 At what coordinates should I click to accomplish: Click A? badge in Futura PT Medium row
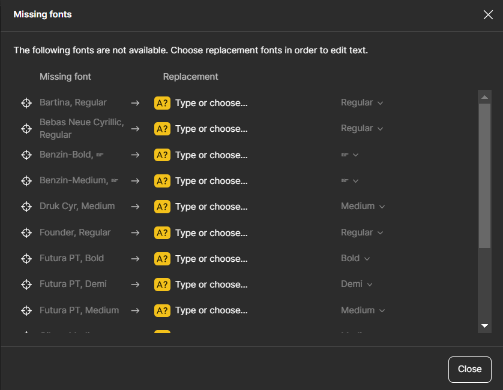point(162,310)
